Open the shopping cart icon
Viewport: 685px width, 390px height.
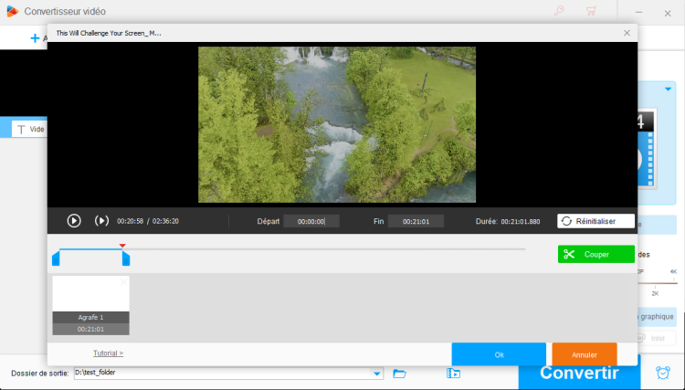pos(590,11)
